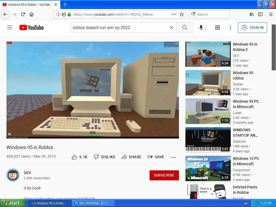Open YouTube settings three-dot menu
The height and width of the screenshot is (207, 276).
point(230,27)
